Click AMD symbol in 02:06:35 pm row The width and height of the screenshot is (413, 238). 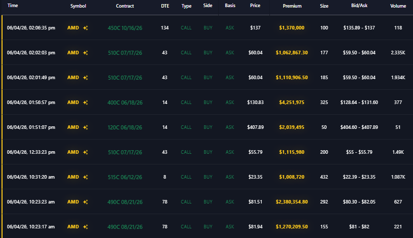tap(73, 28)
